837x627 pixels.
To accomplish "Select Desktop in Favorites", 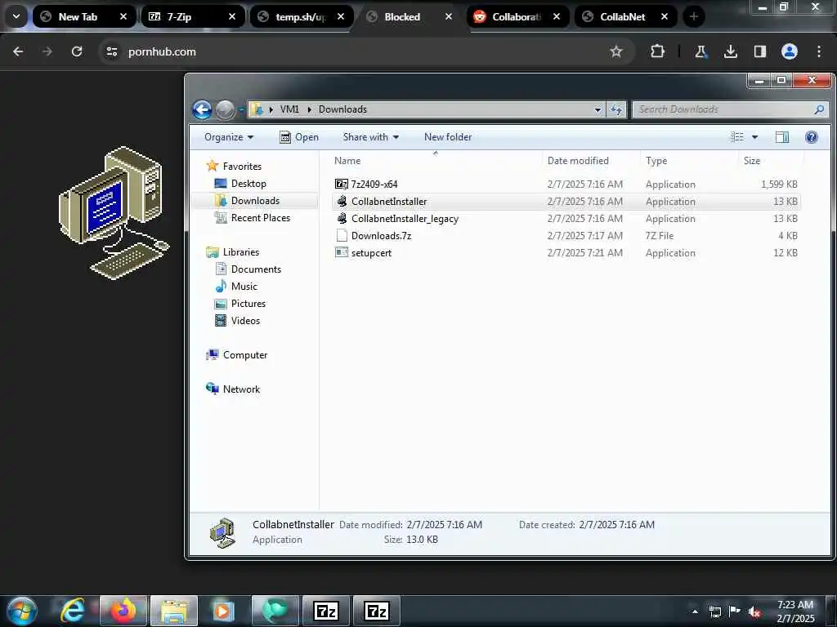I will point(248,184).
